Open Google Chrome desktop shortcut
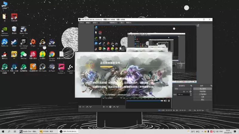Image resolution: width=239 pixels, height=134 pixels. [52, 56]
